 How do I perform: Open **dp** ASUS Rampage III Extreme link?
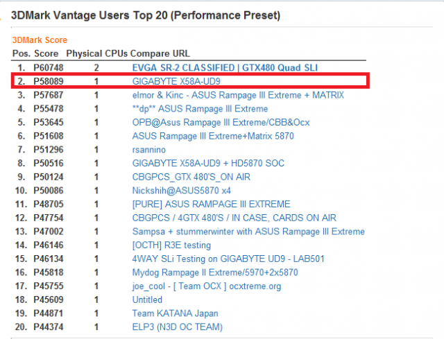pyautogui.click(x=200, y=109)
